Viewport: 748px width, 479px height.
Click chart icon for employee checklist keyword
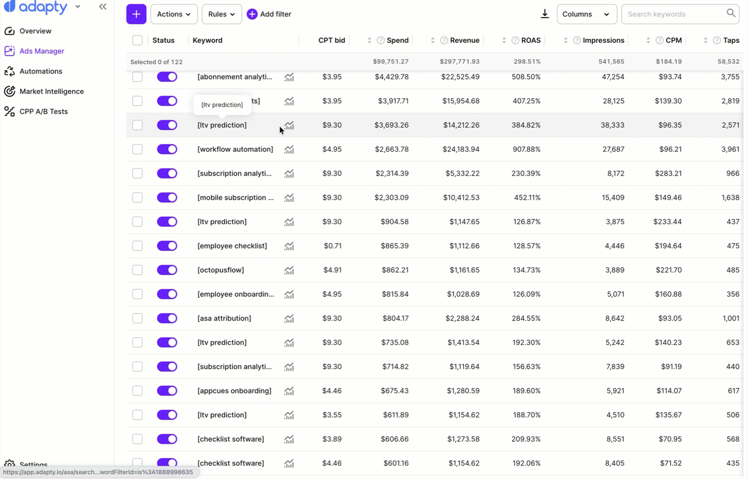coord(289,246)
